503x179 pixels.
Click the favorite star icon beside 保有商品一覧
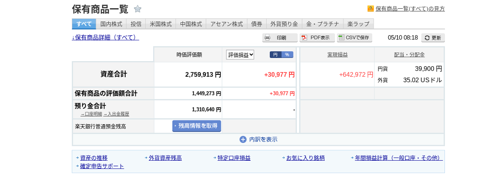138,9
